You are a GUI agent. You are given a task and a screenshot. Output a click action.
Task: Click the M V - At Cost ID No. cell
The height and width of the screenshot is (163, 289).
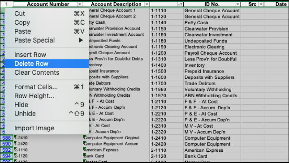tap(212, 126)
